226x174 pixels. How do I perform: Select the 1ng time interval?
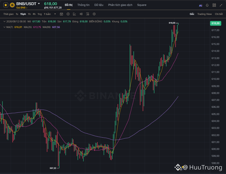coord(40,14)
